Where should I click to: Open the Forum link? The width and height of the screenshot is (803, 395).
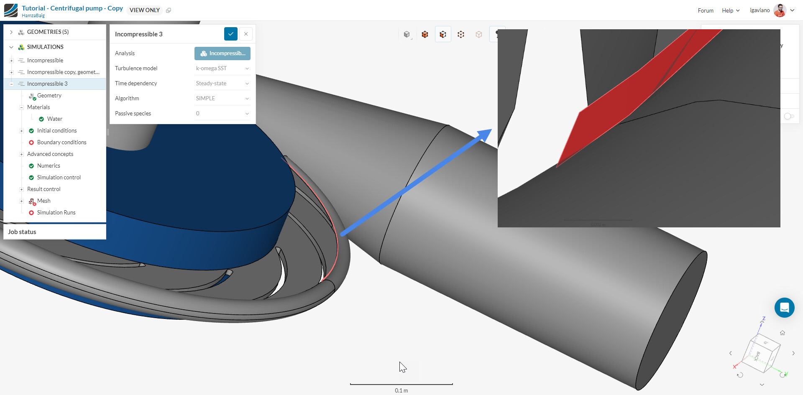706,10
